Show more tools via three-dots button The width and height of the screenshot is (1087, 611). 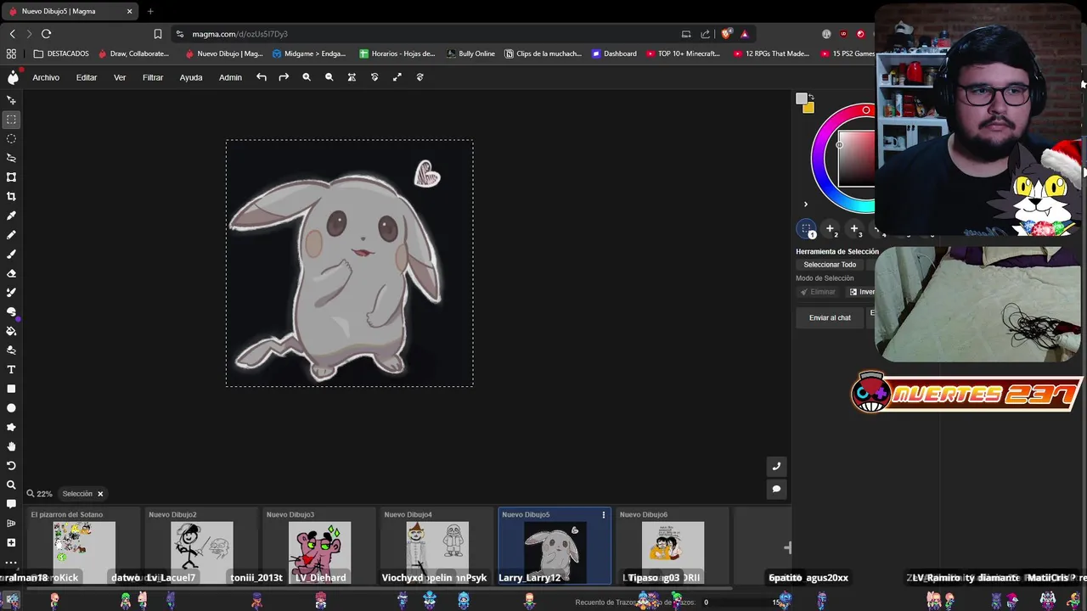(x=11, y=562)
